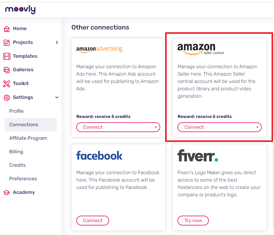This screenshot has width=274, height=235.
Task: Open Amazon Advertising Connect dropdown arrow
Action: pyautogui.click(x=156, y=127)
